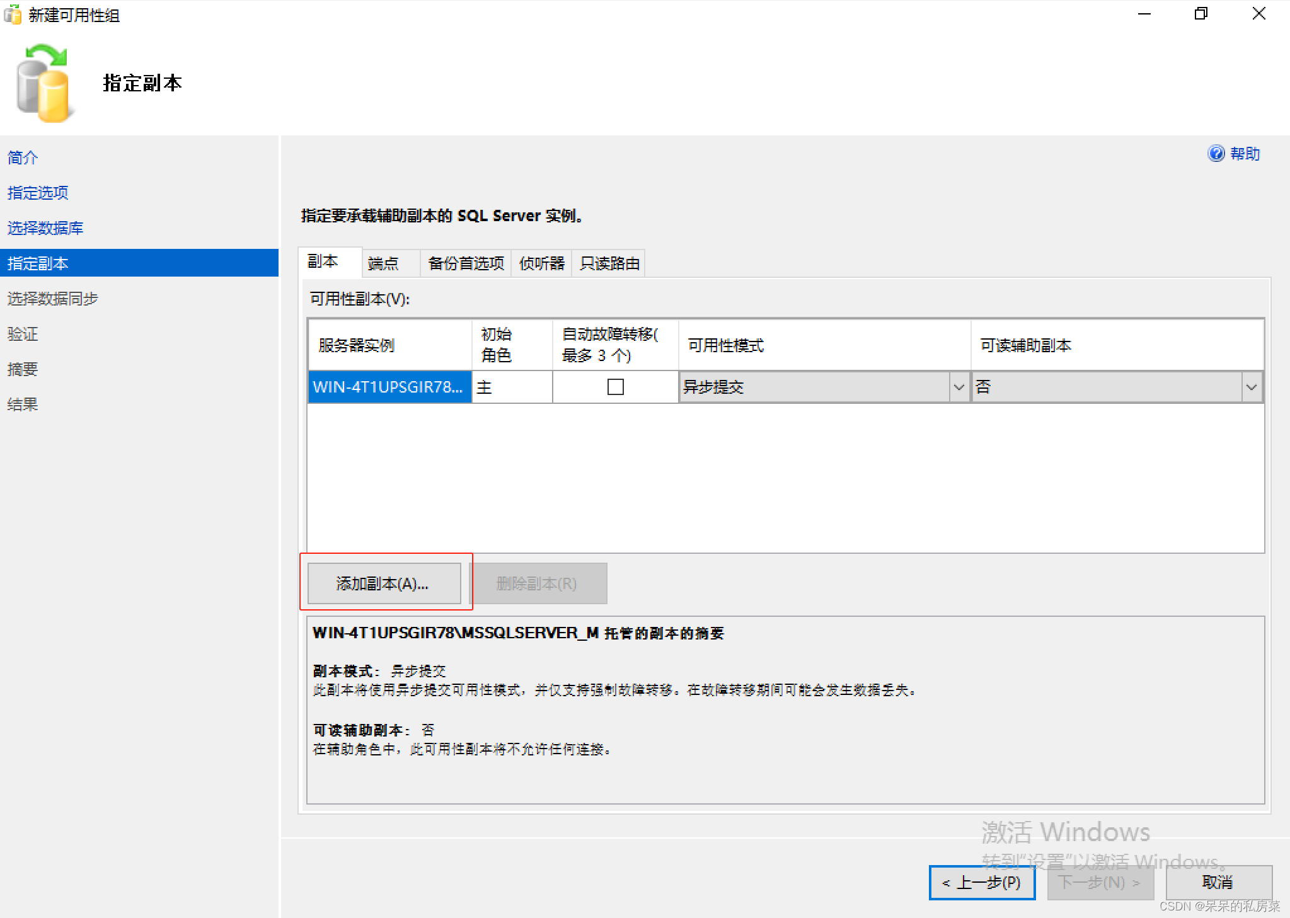
Task: Click the small window title icon
Action: [x=13, y=14]
